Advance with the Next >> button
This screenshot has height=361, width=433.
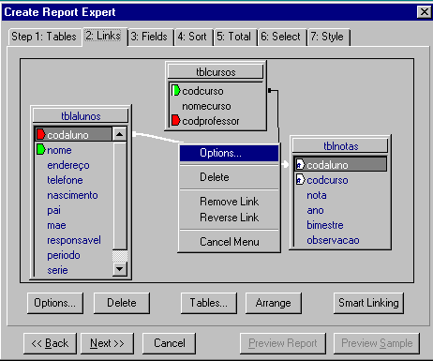107,343
